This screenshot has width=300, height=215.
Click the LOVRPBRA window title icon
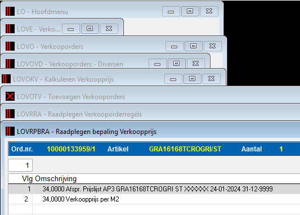[x=10, y=131]
